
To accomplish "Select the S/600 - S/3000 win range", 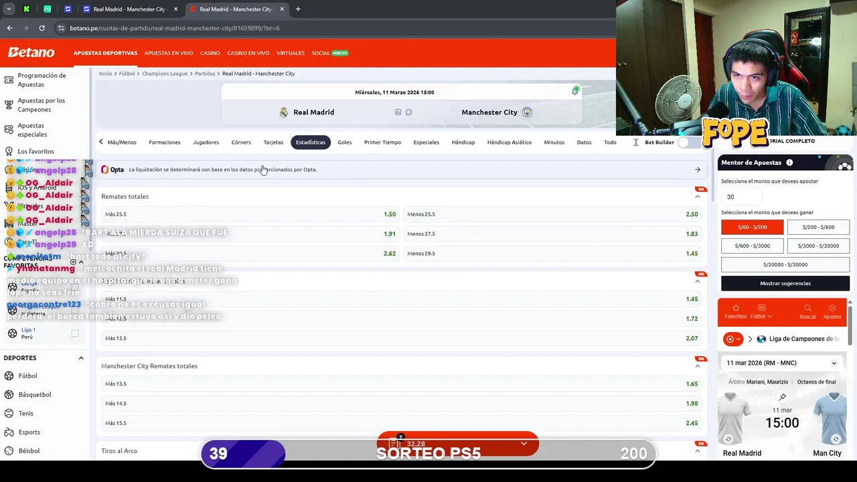I will [x=752, y=246].
